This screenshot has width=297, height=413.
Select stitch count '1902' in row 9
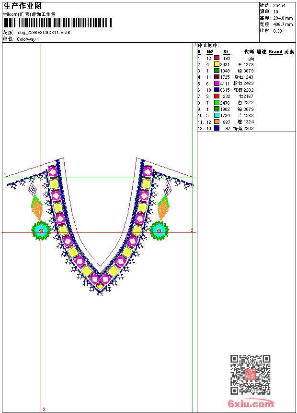click(225, 109)
